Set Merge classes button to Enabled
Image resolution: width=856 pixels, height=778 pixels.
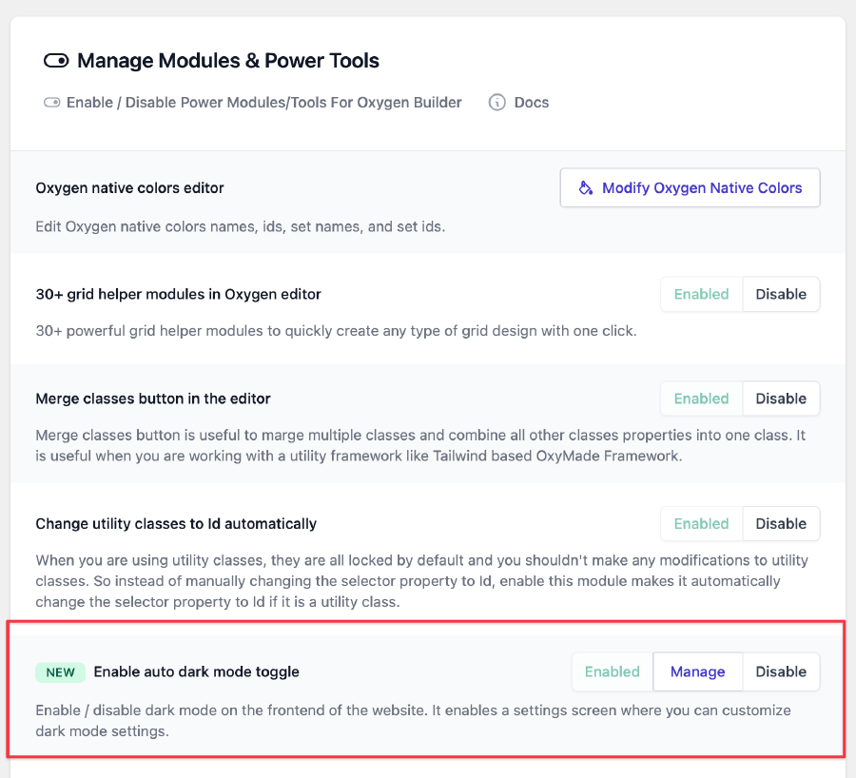tap(702, 399)
